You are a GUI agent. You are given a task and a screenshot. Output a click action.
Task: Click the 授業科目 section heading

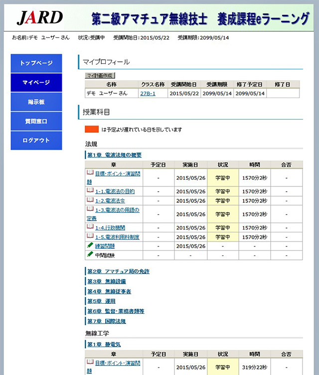click(x=96, y=112)
